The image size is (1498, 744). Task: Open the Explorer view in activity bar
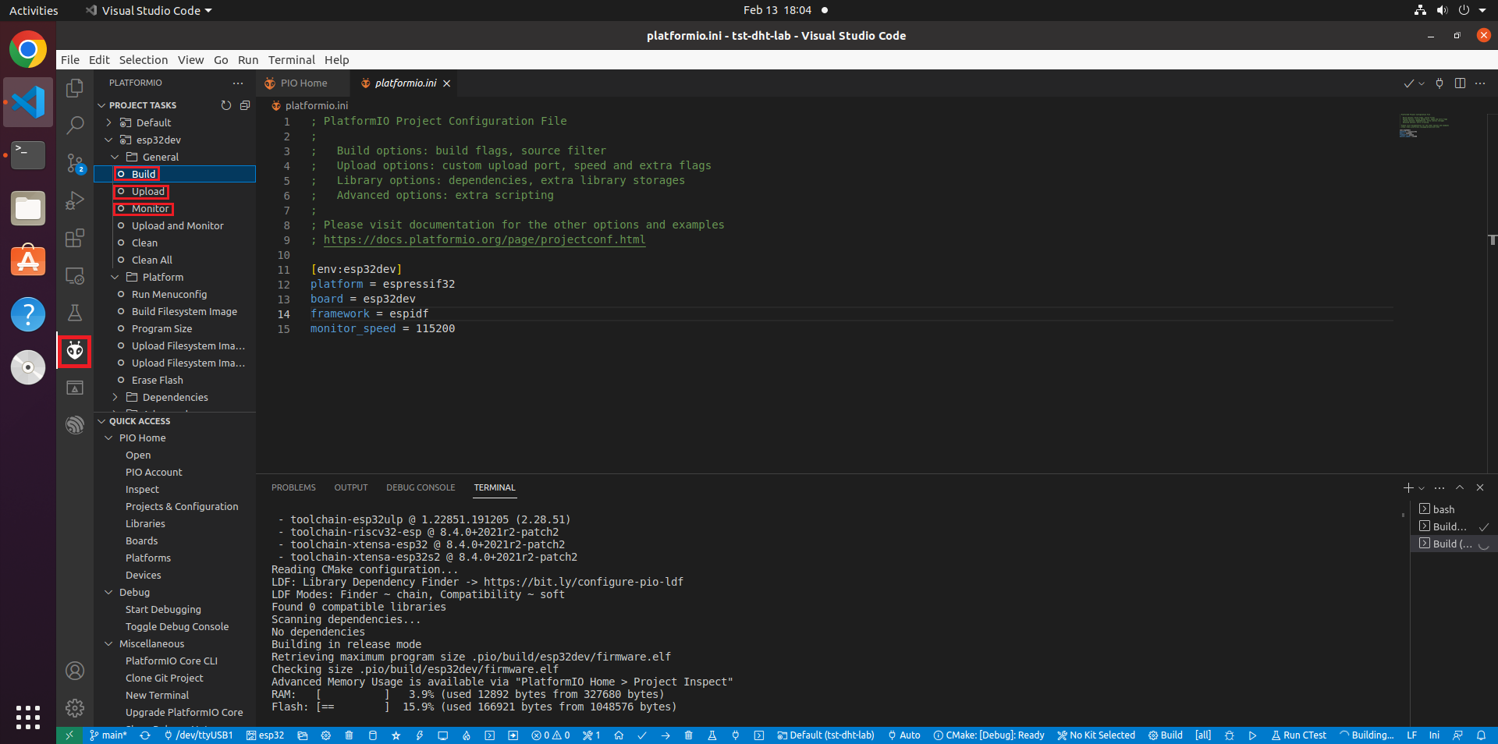click(75, 88)
